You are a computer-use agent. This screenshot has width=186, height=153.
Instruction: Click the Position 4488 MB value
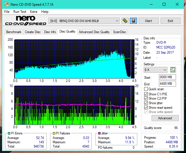point(172,142)
